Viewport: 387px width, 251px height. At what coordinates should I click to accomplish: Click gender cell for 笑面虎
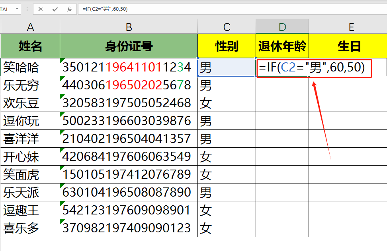(227, 174)
